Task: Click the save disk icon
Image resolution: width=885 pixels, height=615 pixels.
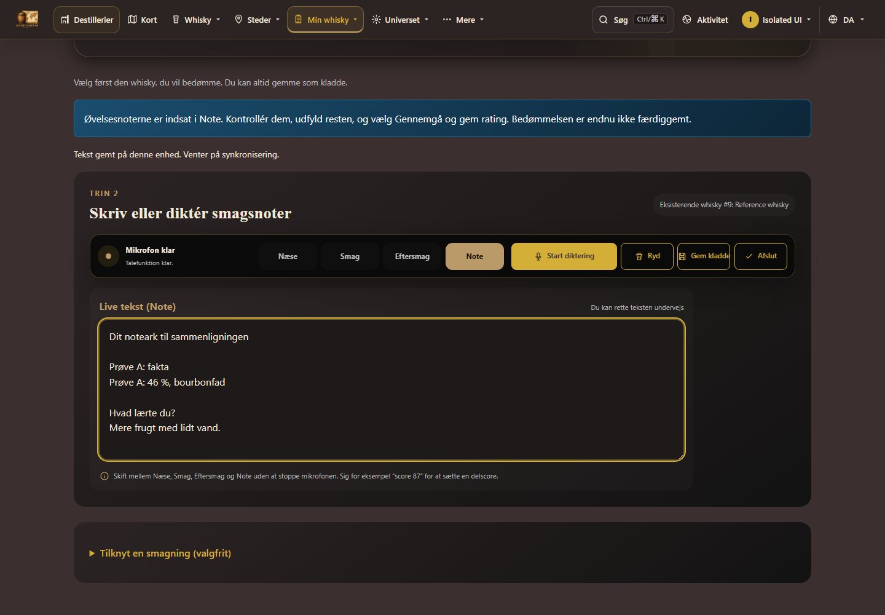Action: [682, 256]
